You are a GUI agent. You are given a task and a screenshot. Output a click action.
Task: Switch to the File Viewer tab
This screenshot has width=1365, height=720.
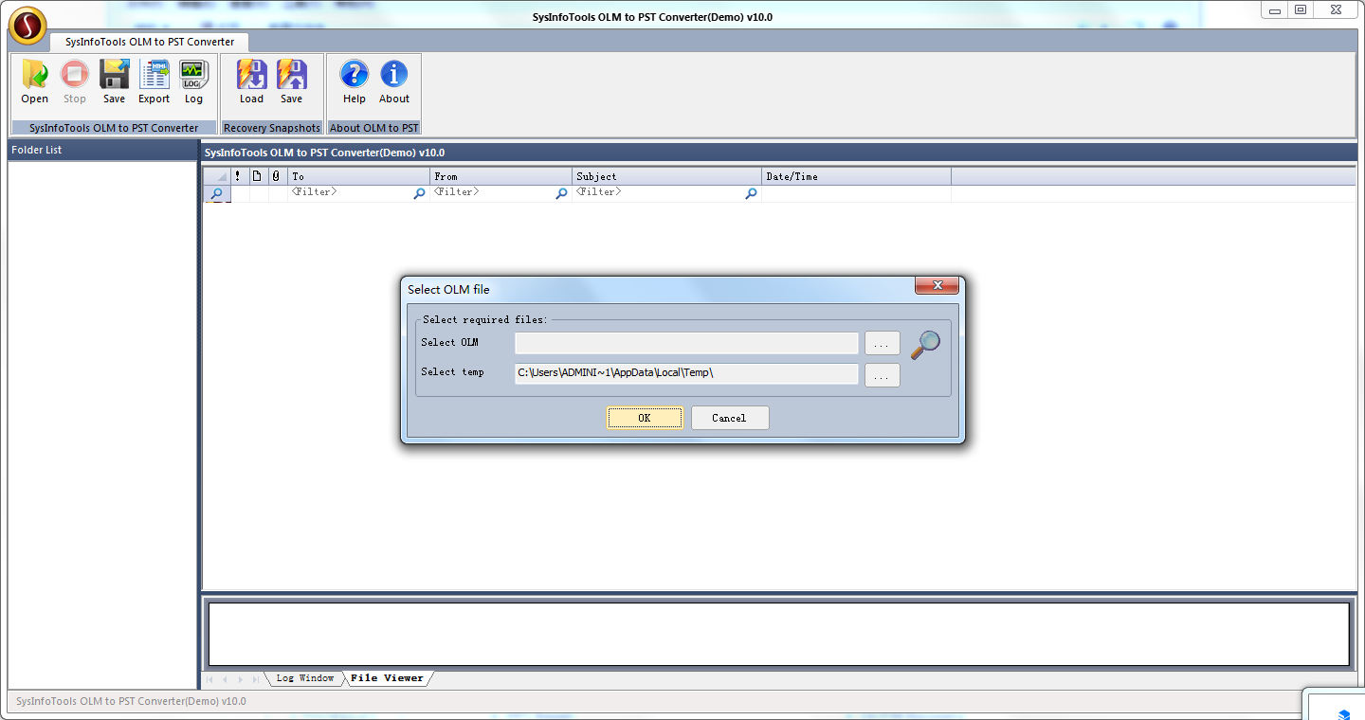point(387,678)
